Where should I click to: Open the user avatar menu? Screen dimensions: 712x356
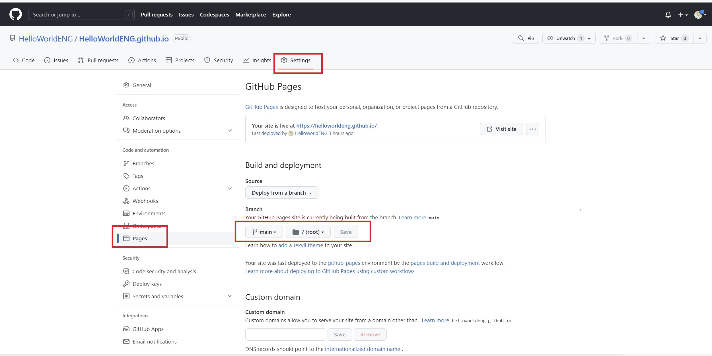point(700,14)
